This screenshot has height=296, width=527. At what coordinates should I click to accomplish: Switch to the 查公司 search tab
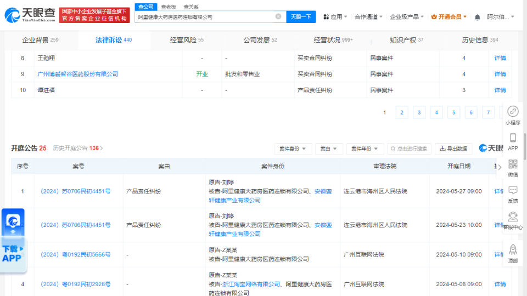click(146, 7)
